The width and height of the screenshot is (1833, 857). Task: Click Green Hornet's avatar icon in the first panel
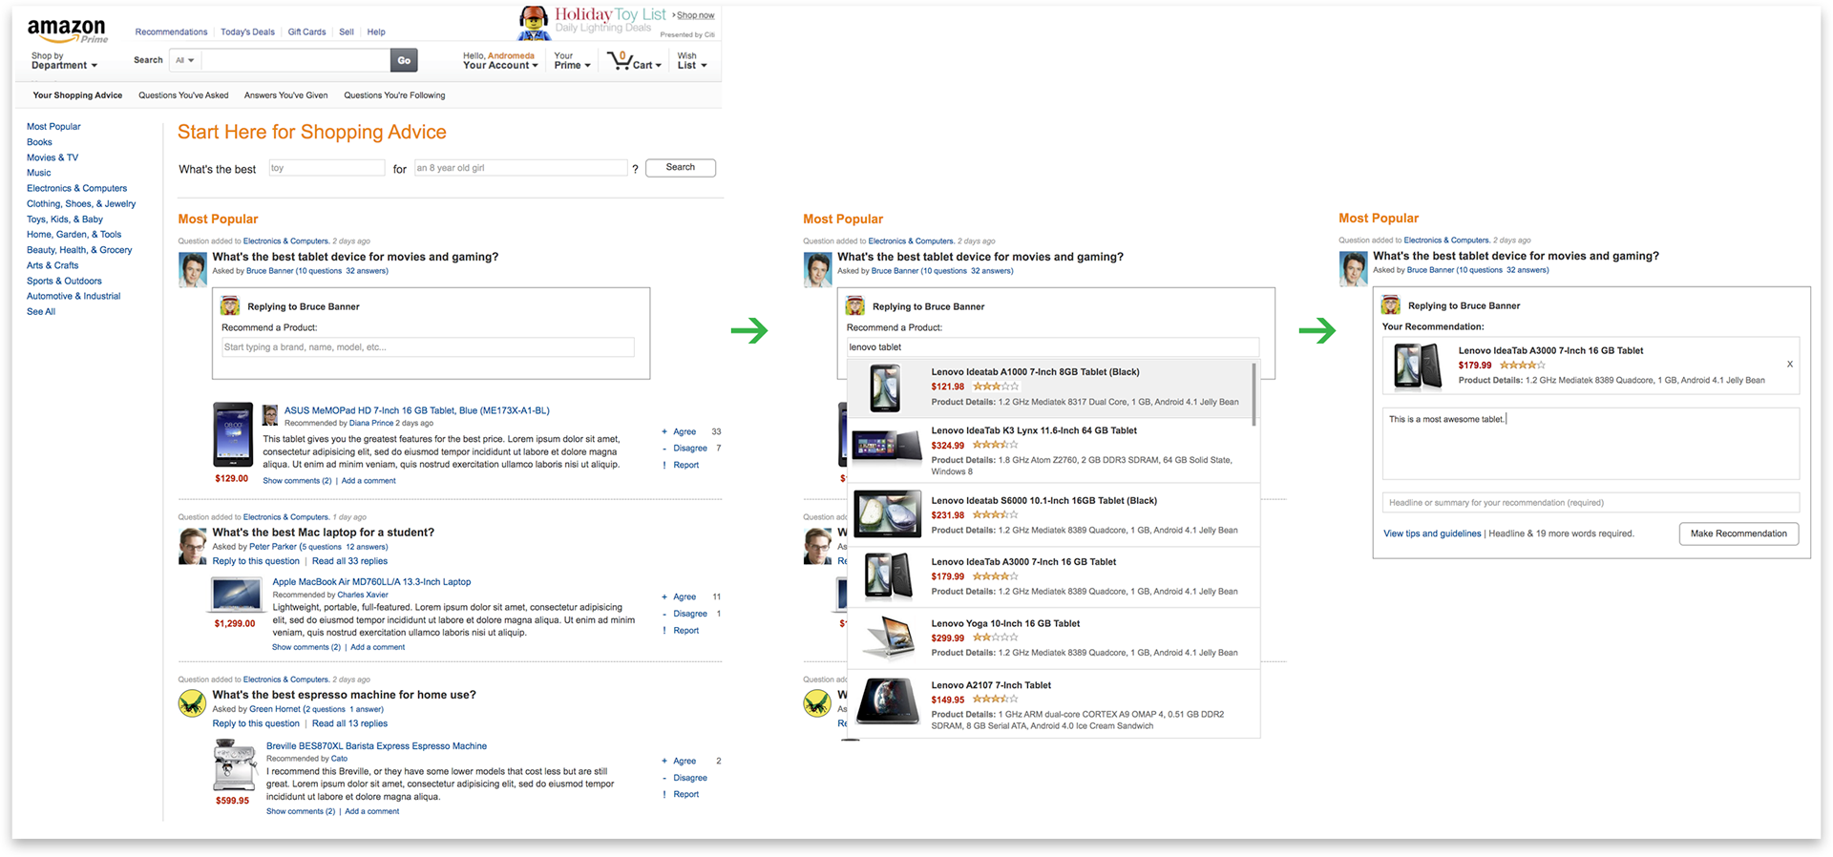[x=193, y=703]
